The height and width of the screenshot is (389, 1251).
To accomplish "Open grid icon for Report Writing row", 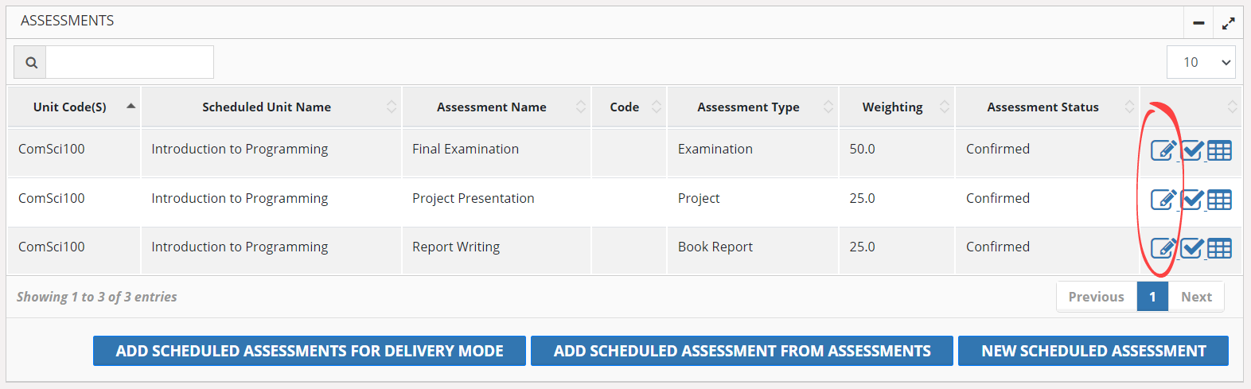I will 1219,248.
